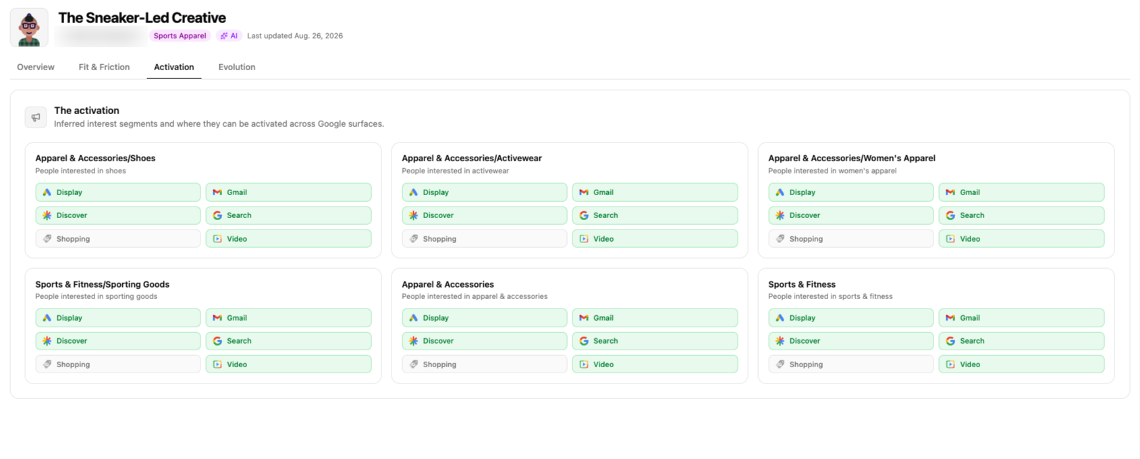Image resolution: width=1140 pixels, height=459 pixels.
Task: Click 'People interested in women's apparel' text
Action: coord(832,171)
